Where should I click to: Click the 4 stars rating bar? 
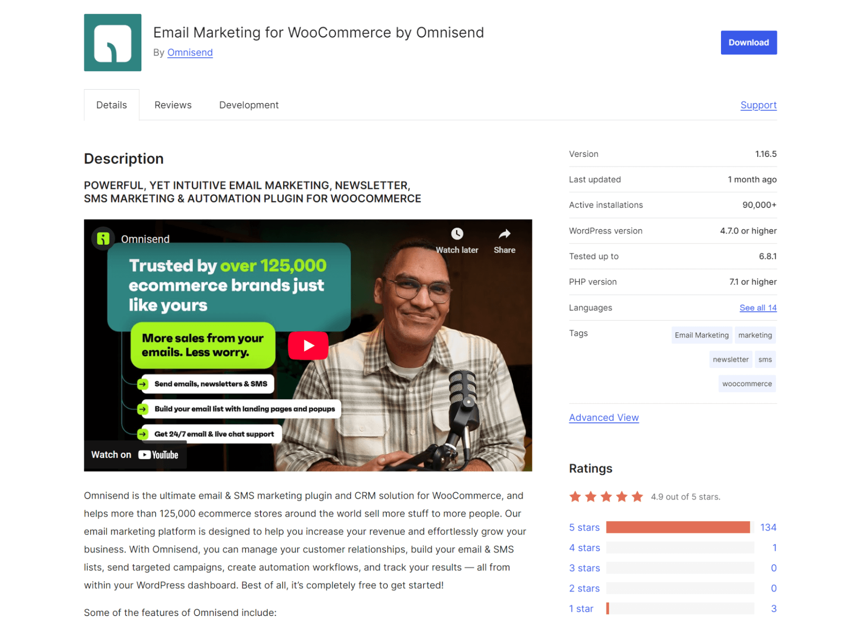click(x=680, y=547)
